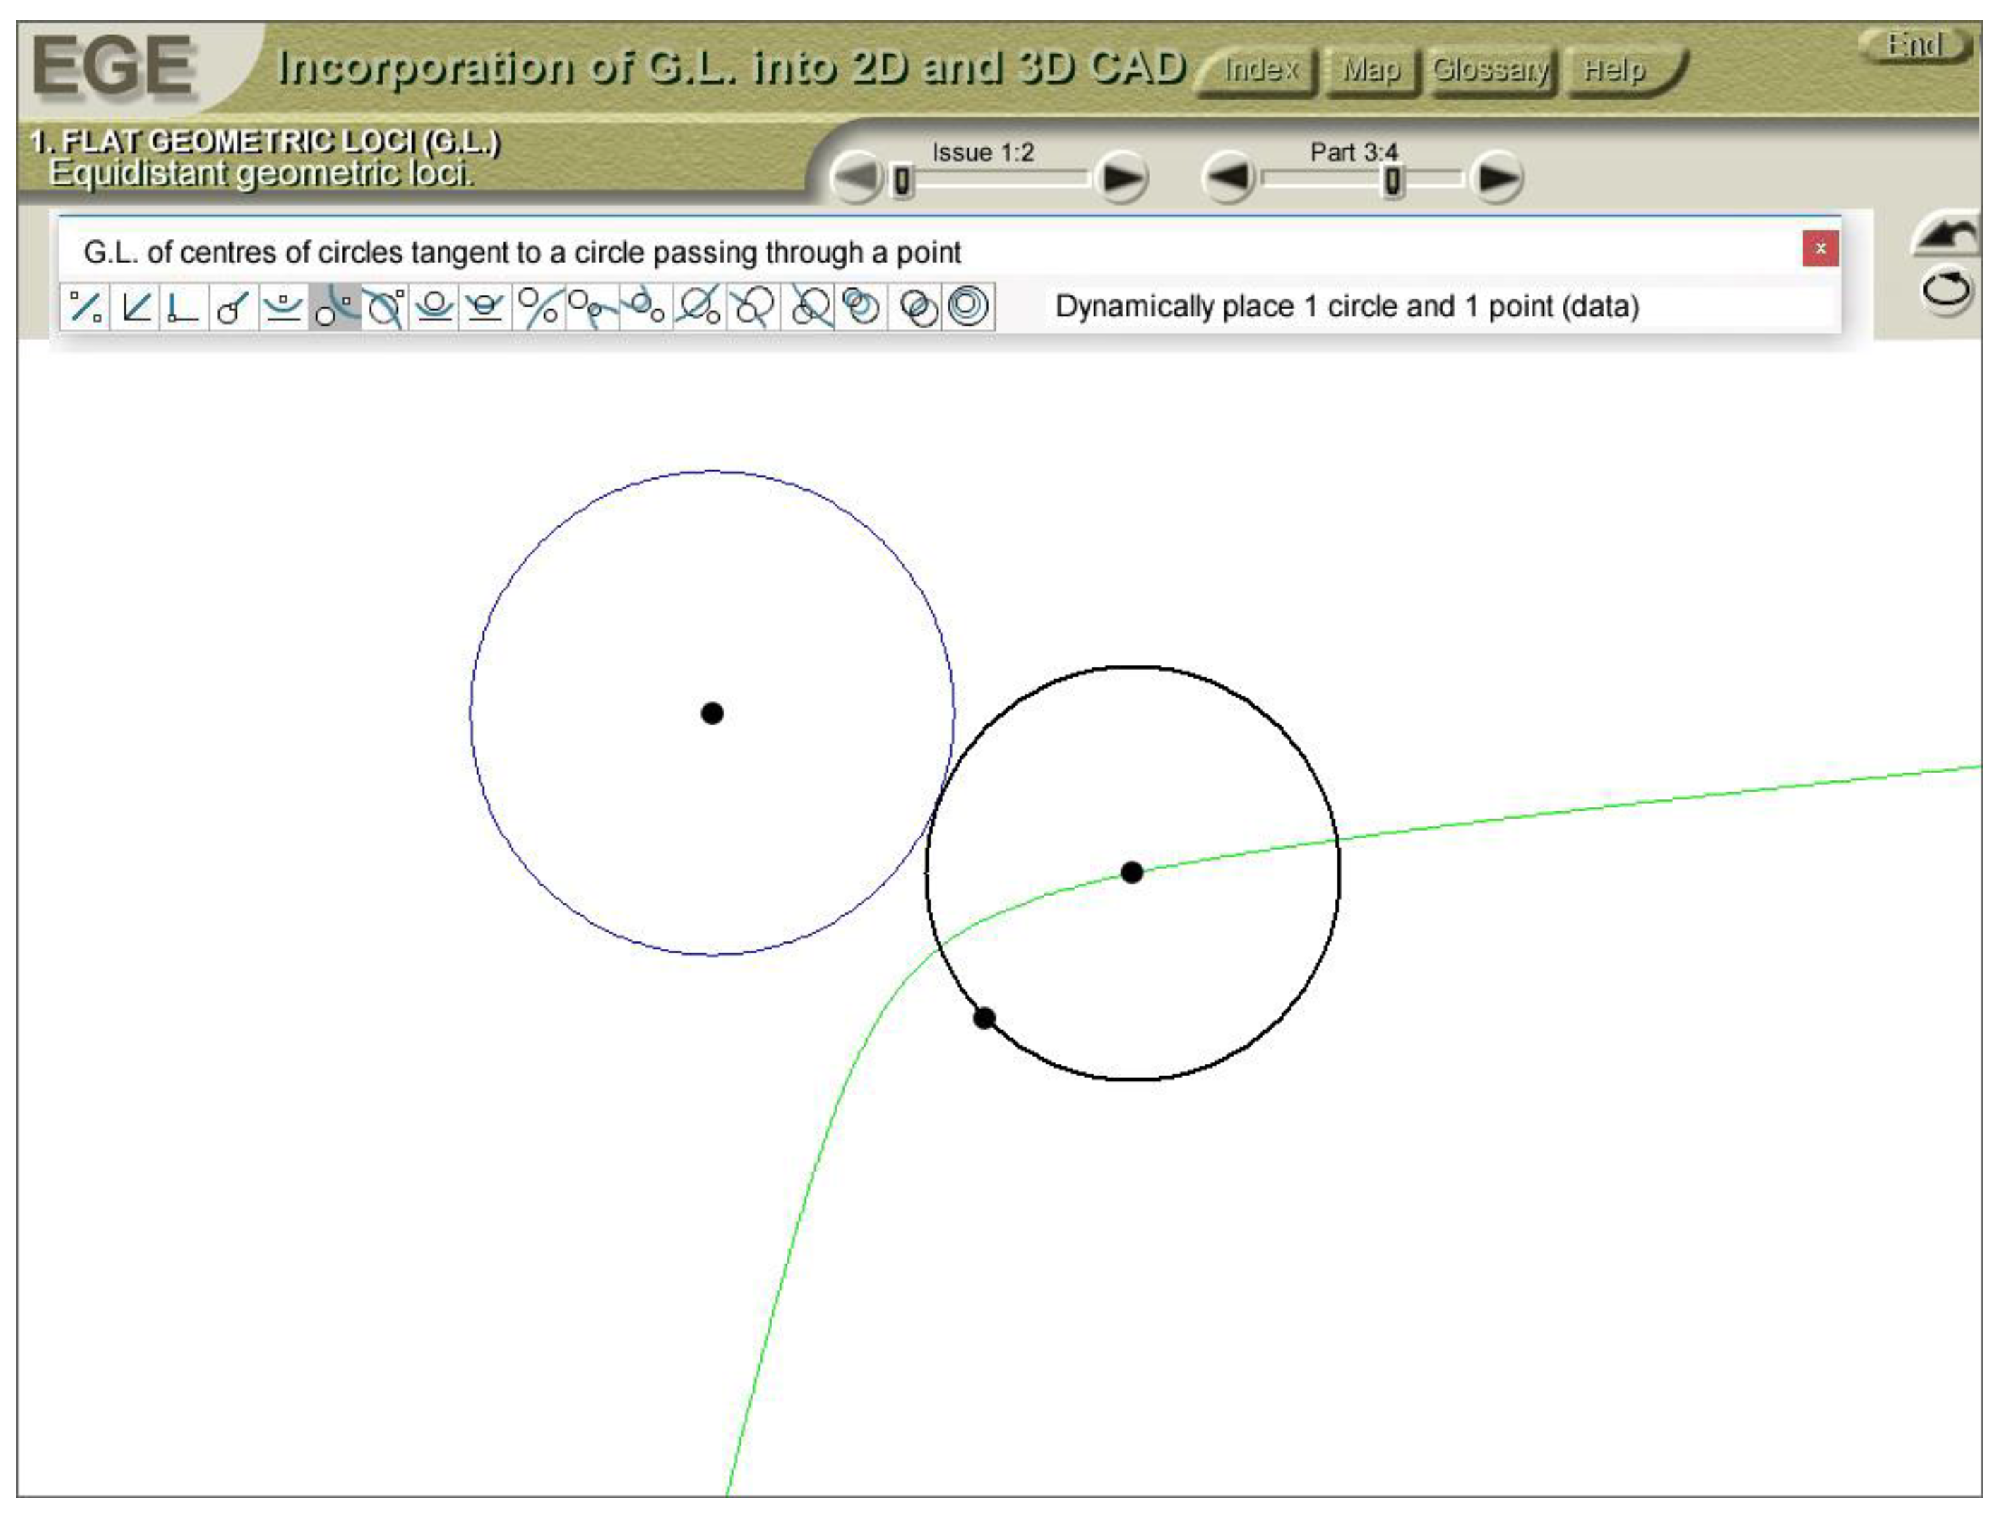
Task: Pick the circle with radius segment icon
Action: 234,307
